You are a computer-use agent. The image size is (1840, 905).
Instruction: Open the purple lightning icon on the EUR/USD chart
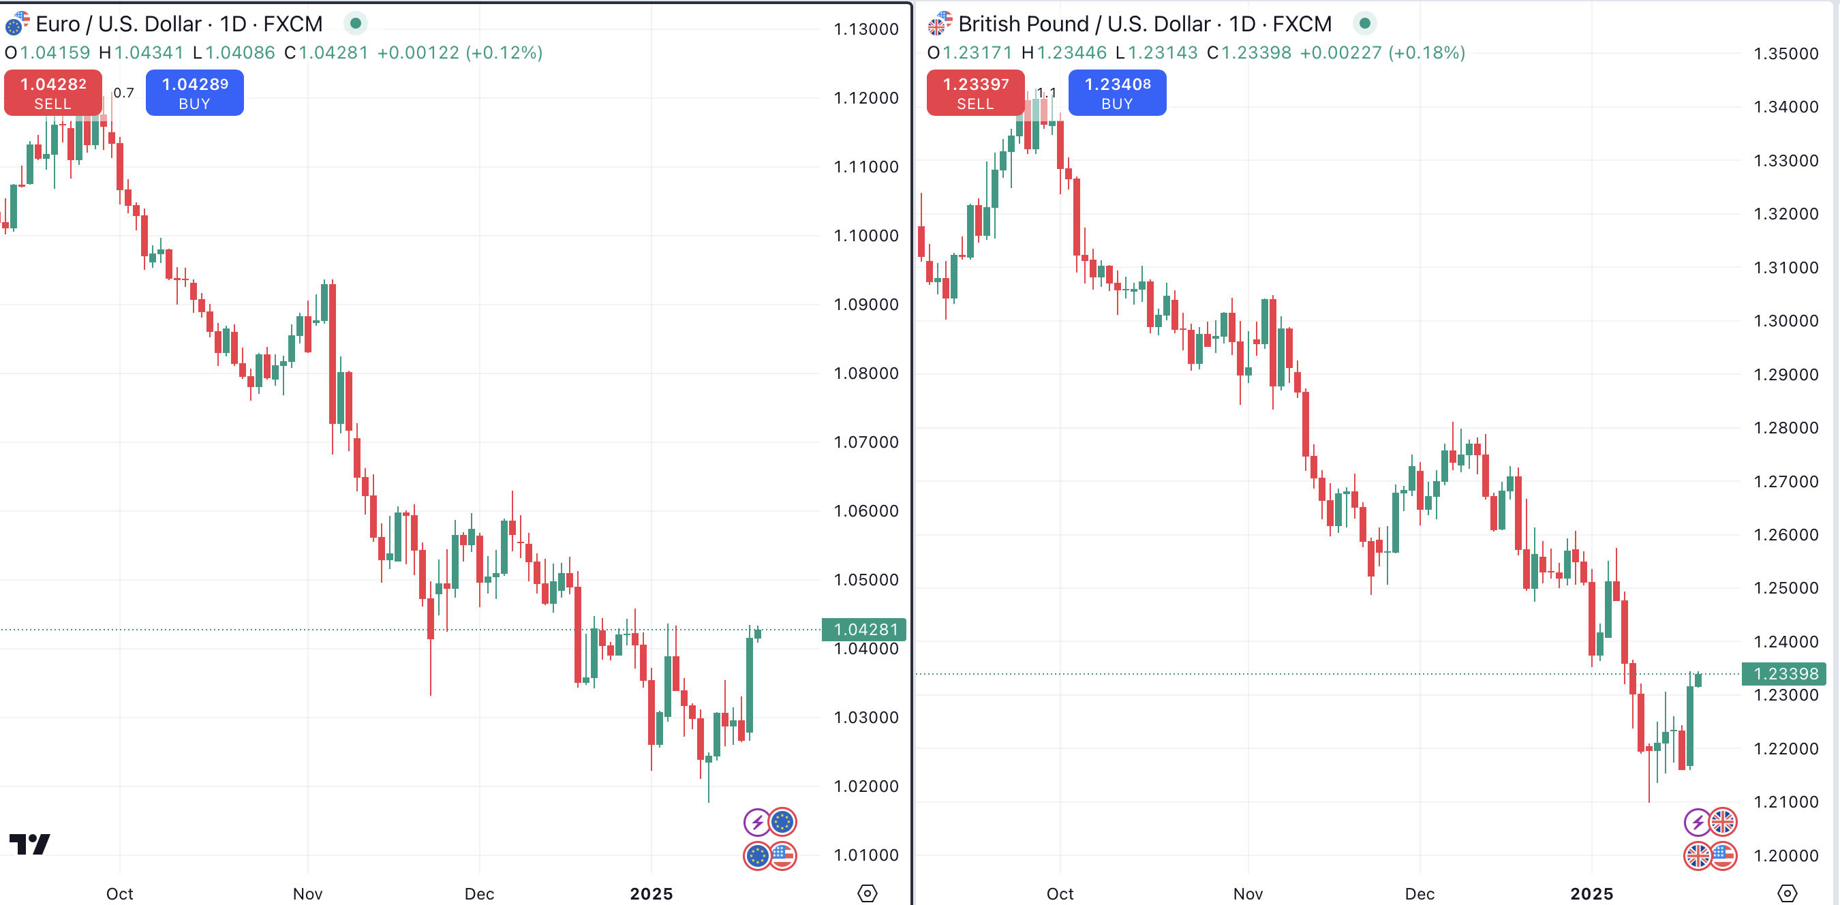point(757,822)
